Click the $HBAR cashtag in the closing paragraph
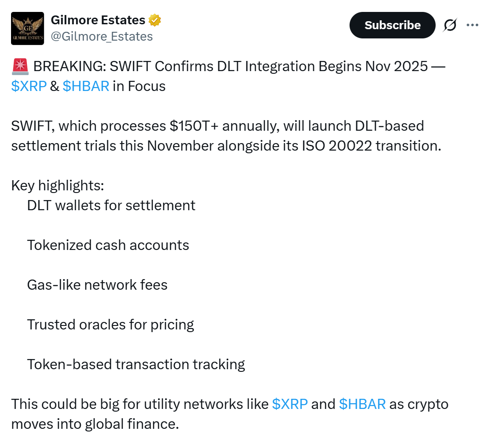 point(362,404)
